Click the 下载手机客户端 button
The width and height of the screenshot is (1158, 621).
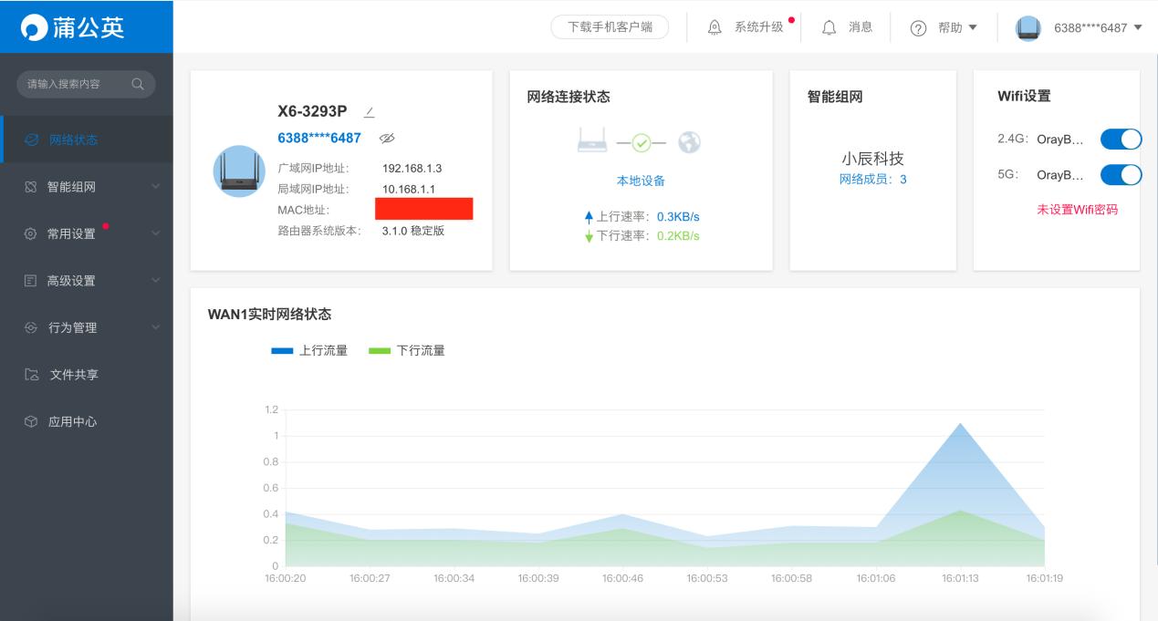click(610, 26)
